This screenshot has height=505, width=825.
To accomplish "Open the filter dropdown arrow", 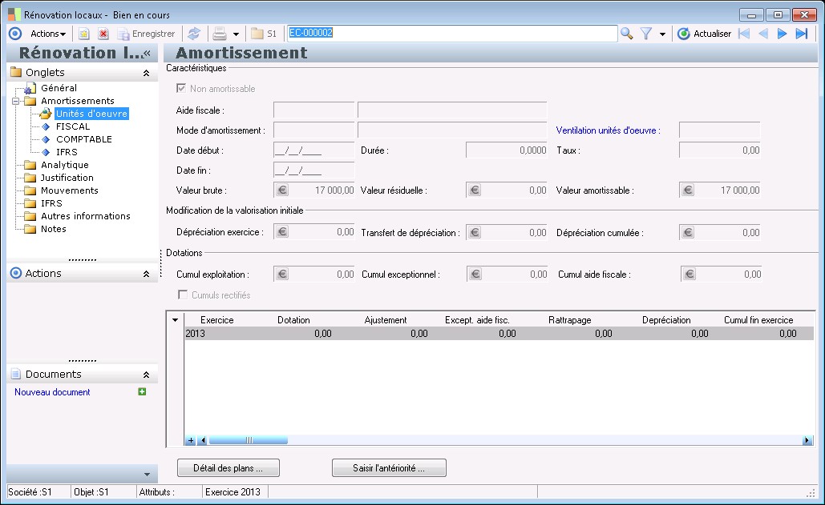I will 662,34.
